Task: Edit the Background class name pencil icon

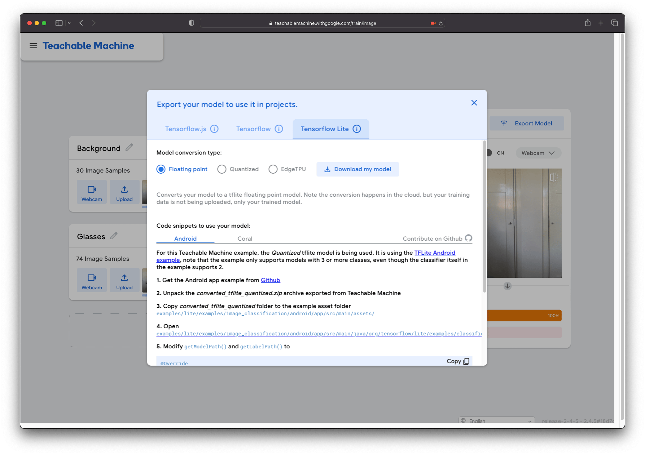Action: coord(129,147)
